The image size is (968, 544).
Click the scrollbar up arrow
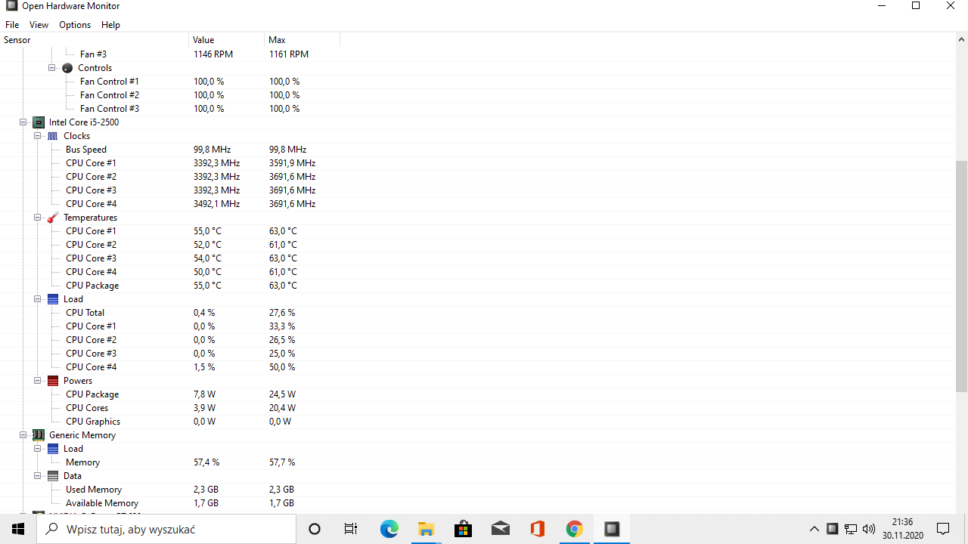point(962,39)
